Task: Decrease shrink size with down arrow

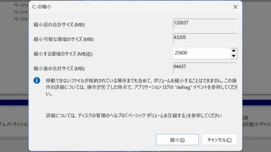Action: (x=233, y=56)
